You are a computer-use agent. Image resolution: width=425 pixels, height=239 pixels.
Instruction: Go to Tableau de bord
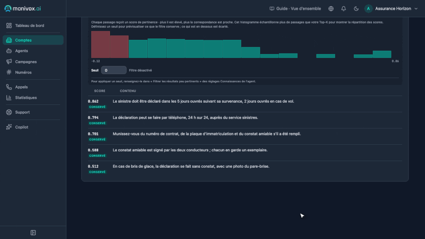pos(33,26)
